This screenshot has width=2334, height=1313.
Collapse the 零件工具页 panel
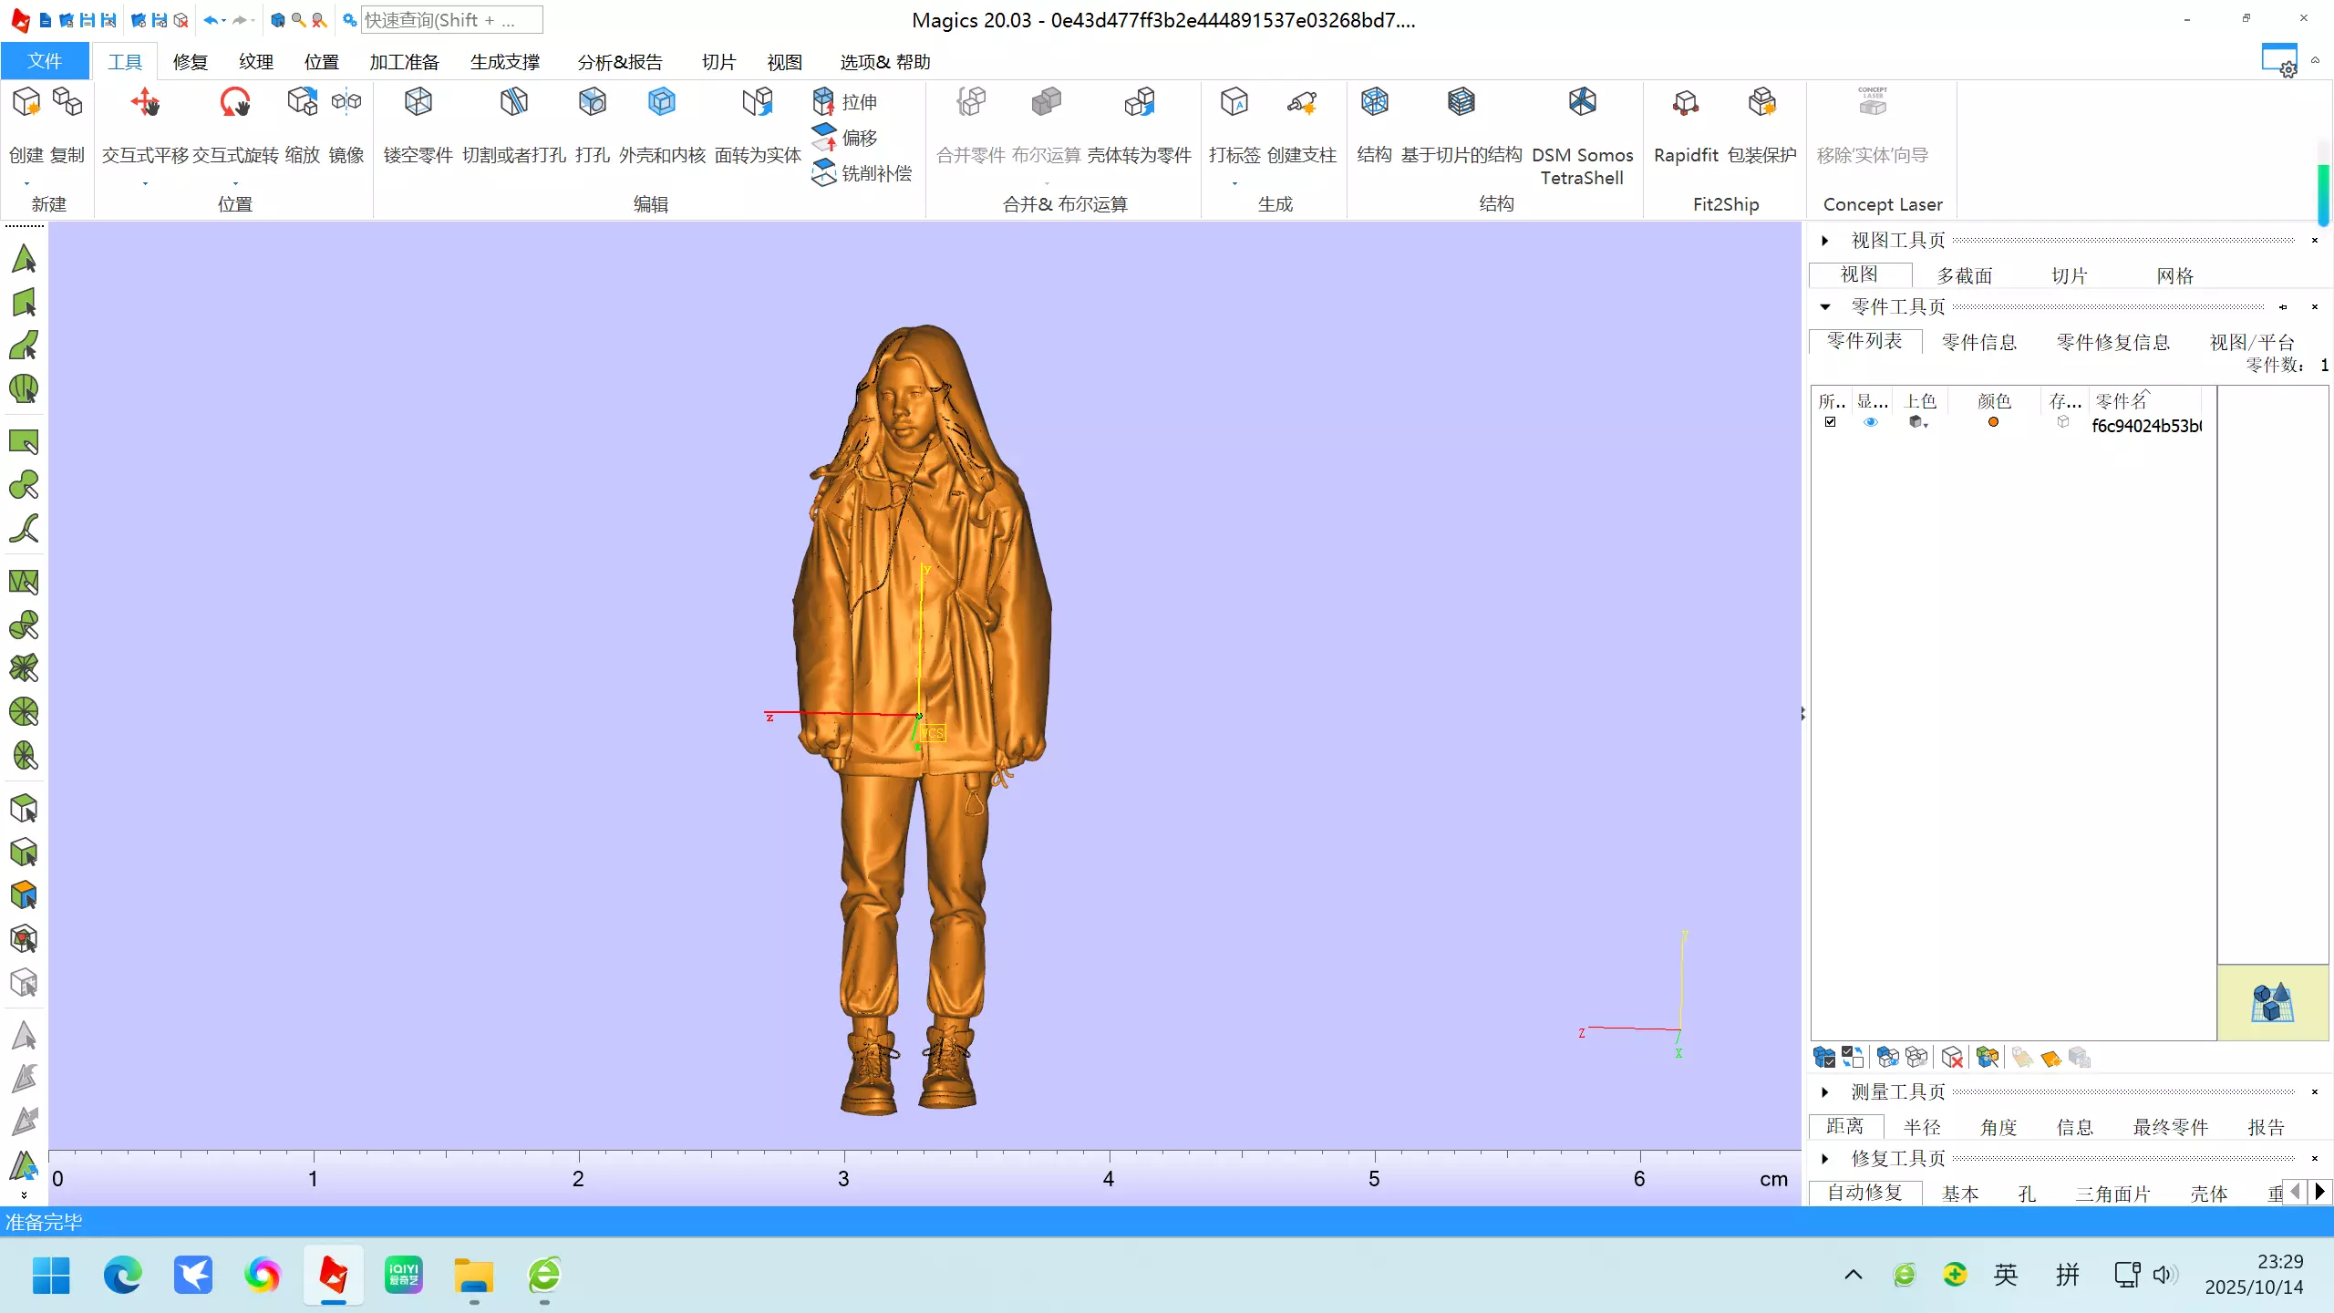(1825, 307)
